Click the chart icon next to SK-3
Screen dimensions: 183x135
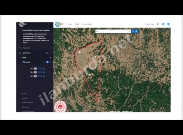(44, 76)
